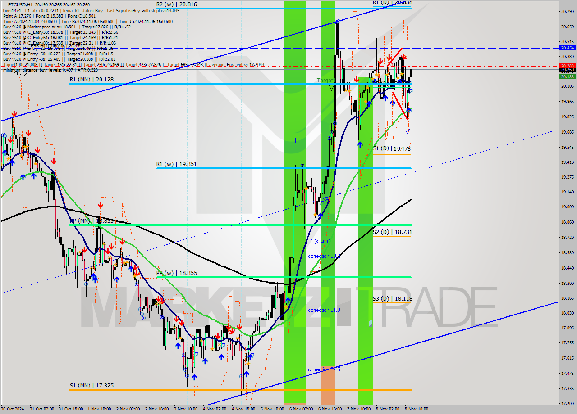
Task: Click the '17.200' price axis value
Action: 567,404
